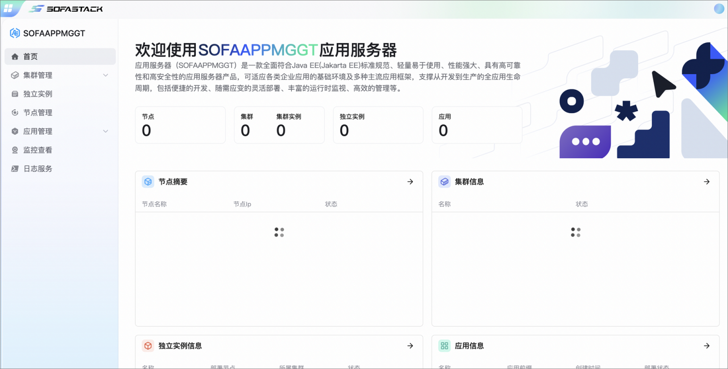728x369 pixels.
Task: Click the 节点名称 column header
Action: [154, 204]
